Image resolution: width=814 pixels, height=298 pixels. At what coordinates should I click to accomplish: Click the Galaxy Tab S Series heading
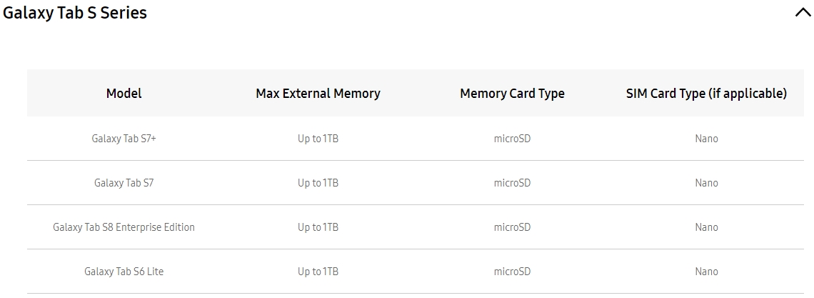[x=75, y=13]
